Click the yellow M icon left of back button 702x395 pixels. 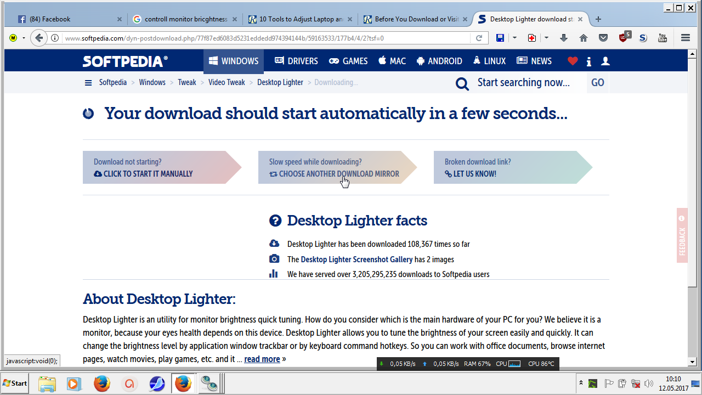click(x=13, y=38)
